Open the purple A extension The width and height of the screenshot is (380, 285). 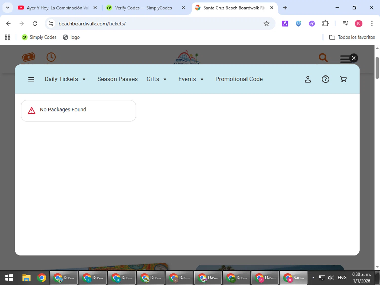(x=285, y=24)
